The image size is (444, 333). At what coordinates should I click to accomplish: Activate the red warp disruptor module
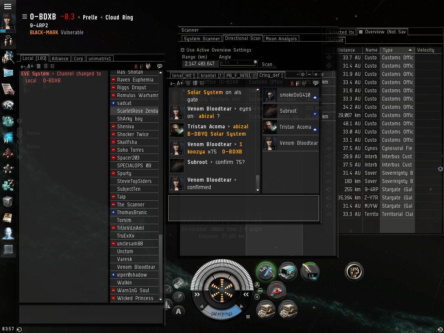(x=277, y=291)
